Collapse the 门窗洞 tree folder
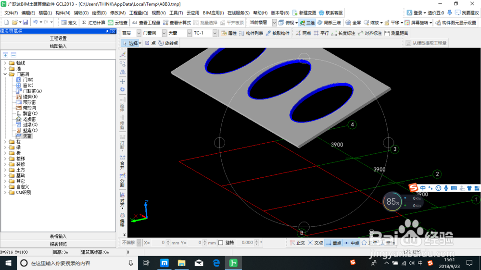 point(5,74)
